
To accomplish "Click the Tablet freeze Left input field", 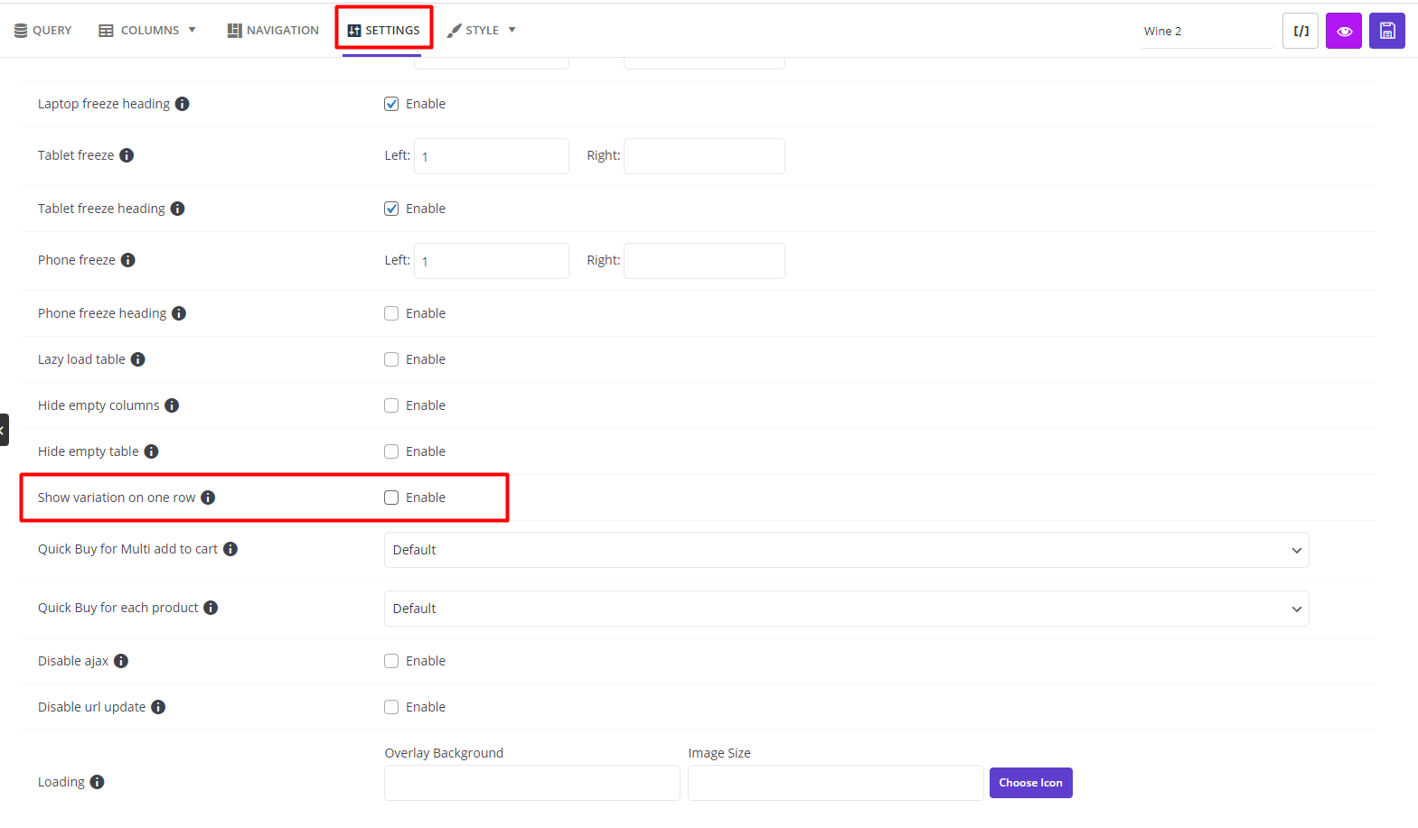I will pos(492,156).
